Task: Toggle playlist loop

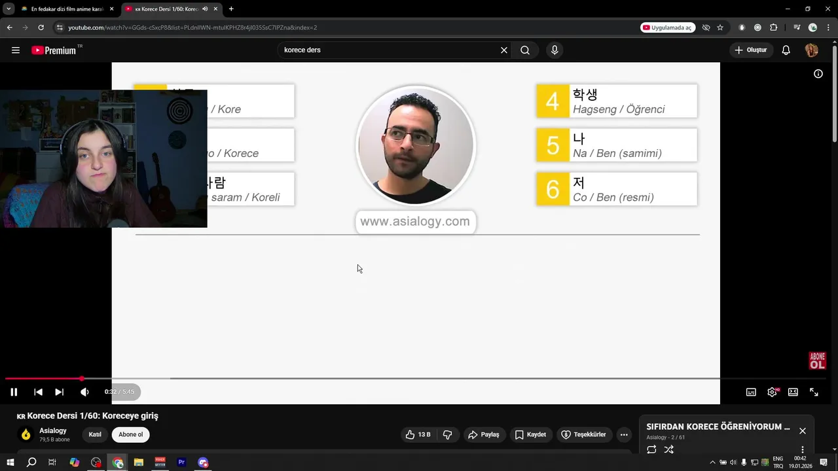Action: pyautogui.click(x=651, y=449)
